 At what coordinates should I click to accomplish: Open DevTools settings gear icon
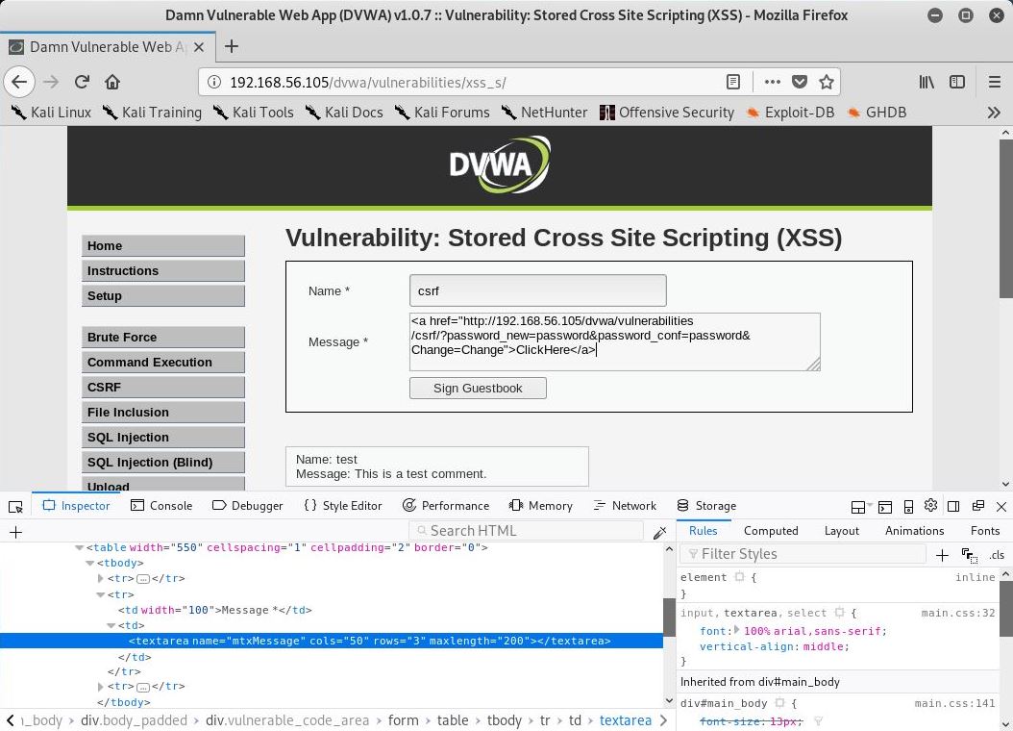930,505
